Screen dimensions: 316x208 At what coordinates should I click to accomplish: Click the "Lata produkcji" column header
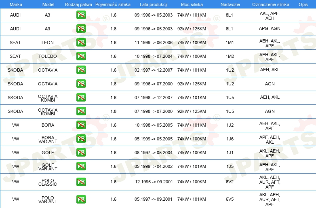[154, 4]
